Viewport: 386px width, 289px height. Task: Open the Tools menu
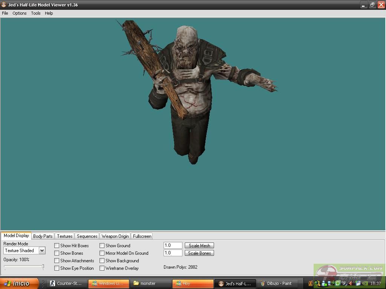(x=36, y=13)
